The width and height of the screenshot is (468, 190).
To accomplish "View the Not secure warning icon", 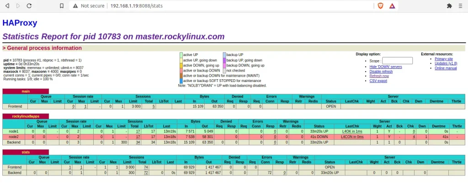I will point(75,5).
